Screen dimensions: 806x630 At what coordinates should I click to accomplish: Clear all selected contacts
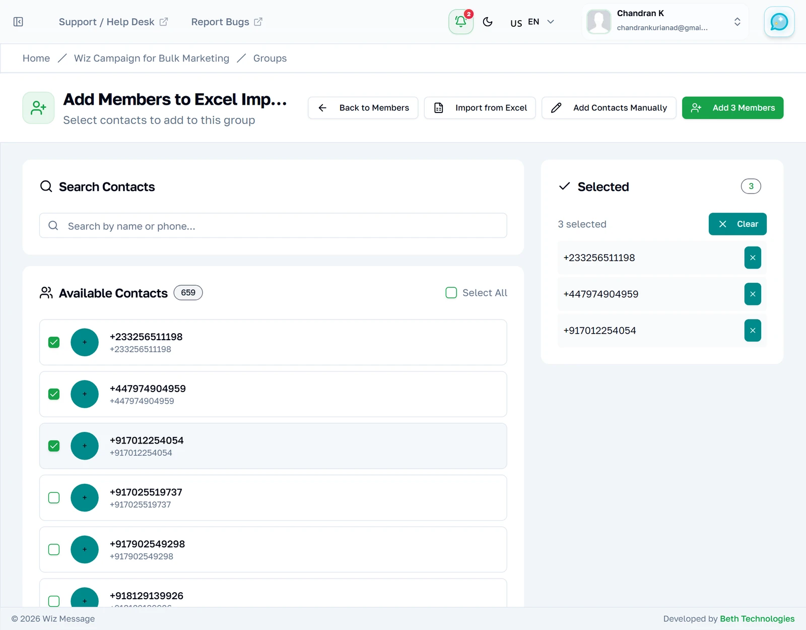(737, 224)
